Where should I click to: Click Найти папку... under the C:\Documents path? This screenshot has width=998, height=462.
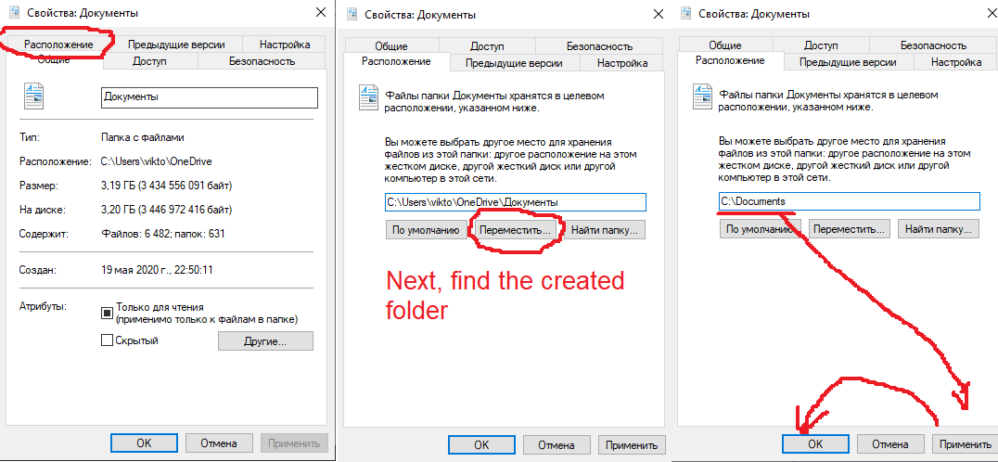(x=939, y=229)
